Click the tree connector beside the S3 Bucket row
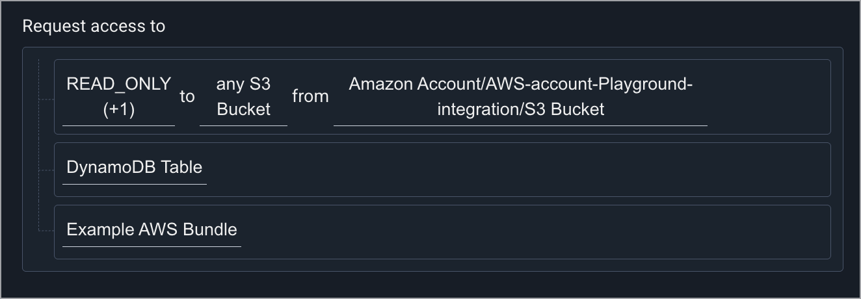Viewport: 861px width, 299px height. click(x=46, y=99)
